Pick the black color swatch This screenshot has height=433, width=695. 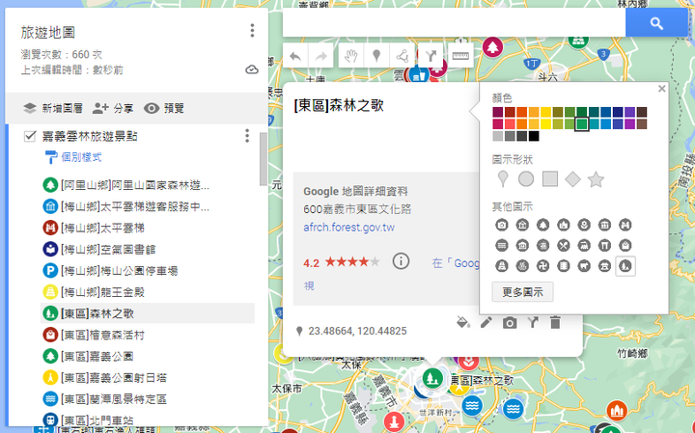[534, 136]
